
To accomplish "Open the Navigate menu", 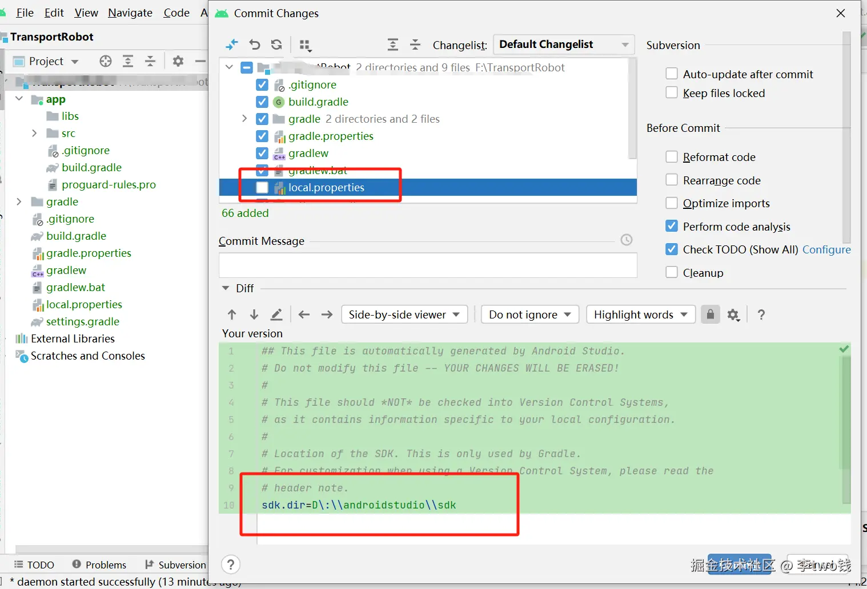I will pos(130,13).
